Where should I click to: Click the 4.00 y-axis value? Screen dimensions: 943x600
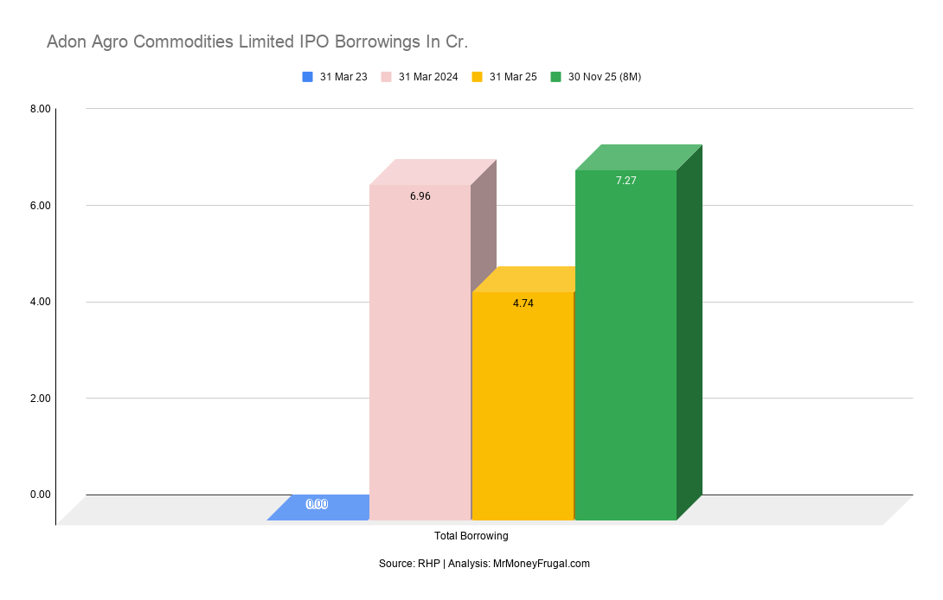click(41, 302)
